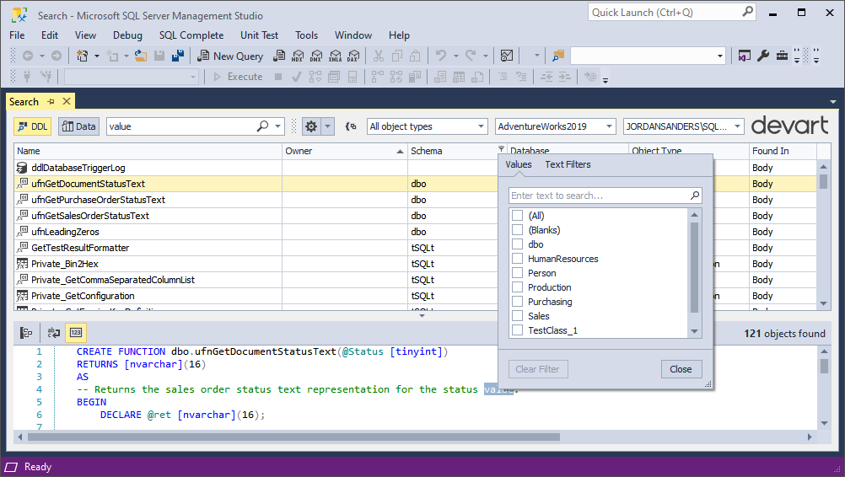Screen dimensions: 845x477
Task: Click the New Query toolbar button
Action: click(x=230, y=56)
